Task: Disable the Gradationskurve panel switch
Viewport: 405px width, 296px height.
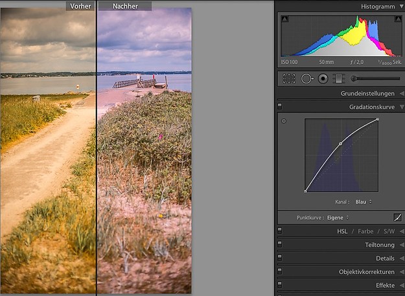Action: 280,106
